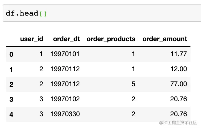Screen dimensions: 201x129
Task: Click the 77.00 amount cell
Action: [179, 84]
